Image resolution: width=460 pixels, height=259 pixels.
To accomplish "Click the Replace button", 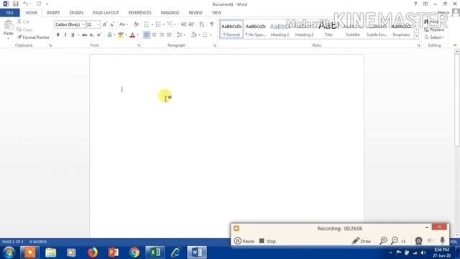I will click(x=434, y=29).
